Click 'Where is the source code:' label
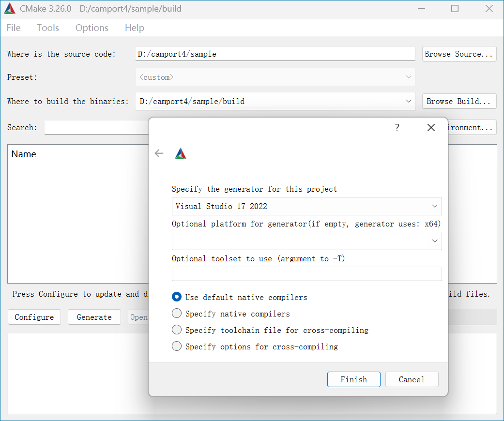This screenshot has height=421, width=504. (x=61, y=54)
